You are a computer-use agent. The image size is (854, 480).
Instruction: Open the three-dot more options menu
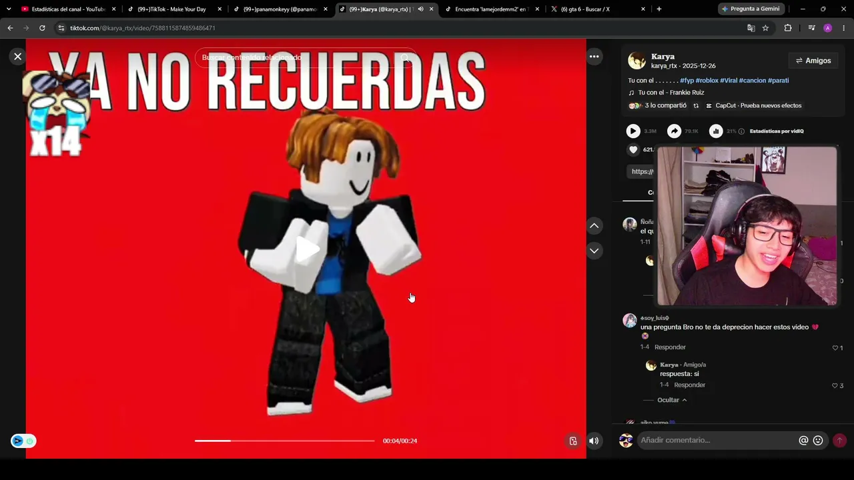(x=594, y=57)
